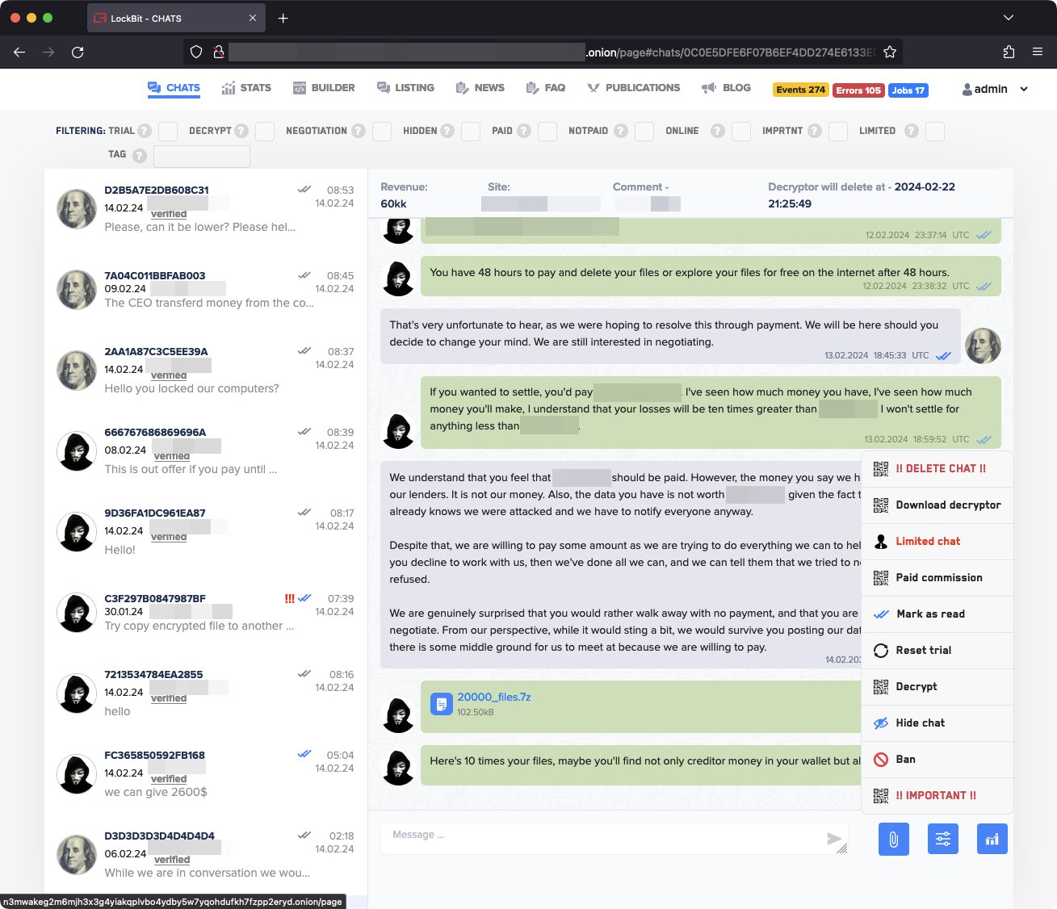Click the help icon beside NOTPAID
Image resolution: width=1057 pixels, height=909 pixels.
pos(620,131)
